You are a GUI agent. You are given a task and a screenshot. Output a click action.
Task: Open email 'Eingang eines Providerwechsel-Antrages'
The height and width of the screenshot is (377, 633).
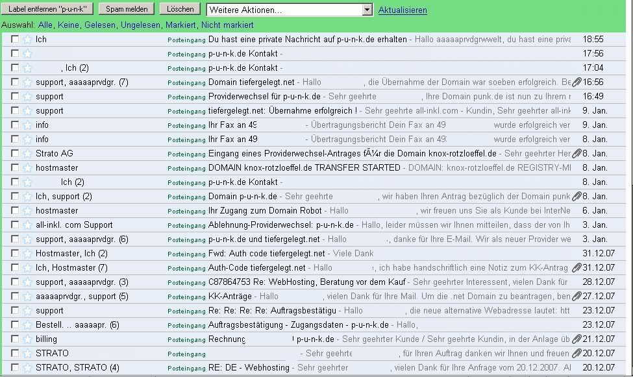[352, 153]
